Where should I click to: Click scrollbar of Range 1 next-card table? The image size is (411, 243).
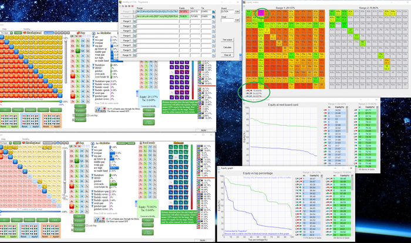pos(347,120)
